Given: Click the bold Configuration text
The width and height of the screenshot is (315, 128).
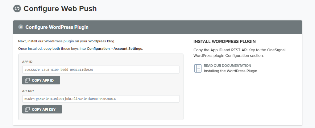Looking at the screenshot, I should (x=98, y=49).
